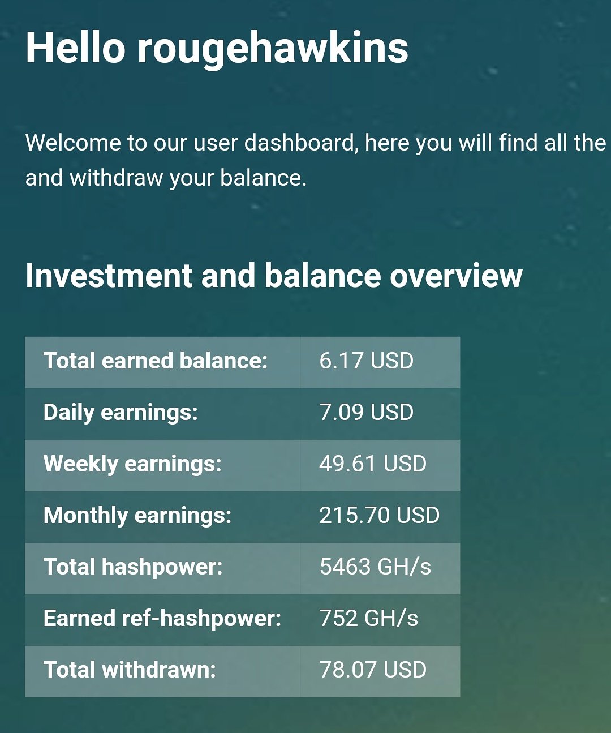This screenshot has width=611, height=733.
Task: Select the 'Weekly earnings:' row label
Action: (x=132, y=464)
